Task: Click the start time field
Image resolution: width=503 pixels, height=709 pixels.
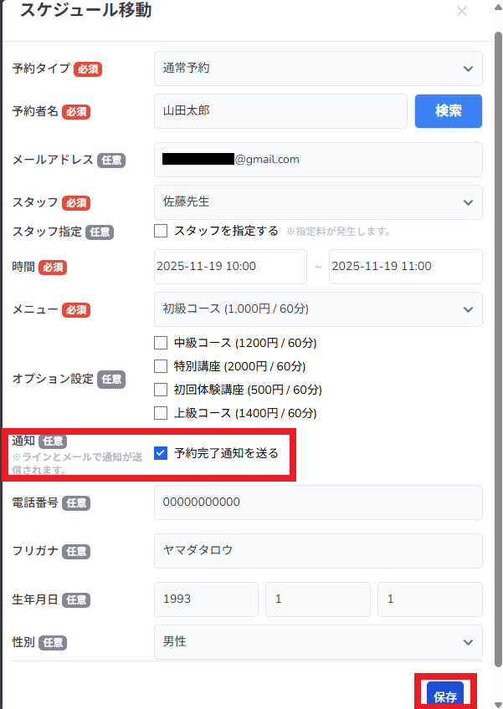Action: click(x=230, y=267)
